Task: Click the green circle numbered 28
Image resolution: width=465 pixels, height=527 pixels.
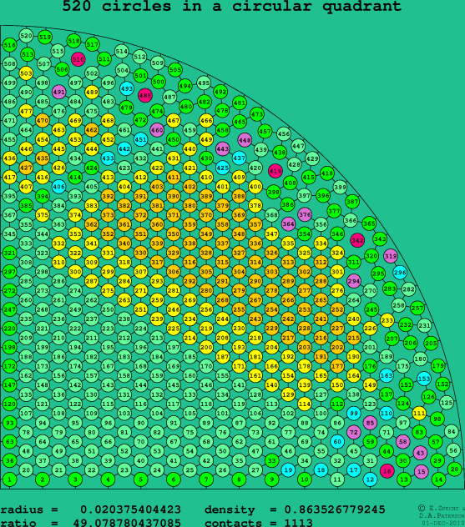Action: point(455,469)
